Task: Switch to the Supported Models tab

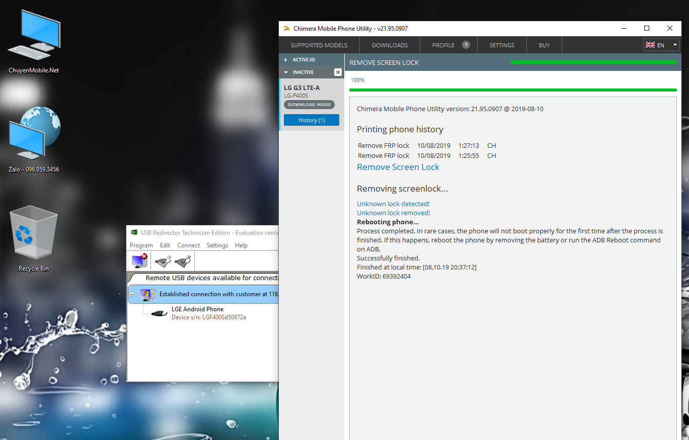Action: (319, 45)
